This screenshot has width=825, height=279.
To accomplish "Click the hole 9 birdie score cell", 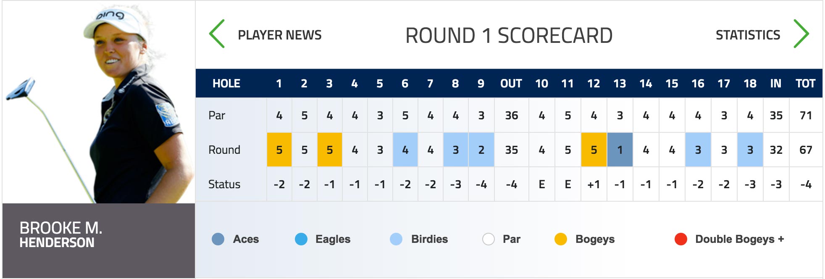I will click(x=481, y=150).
